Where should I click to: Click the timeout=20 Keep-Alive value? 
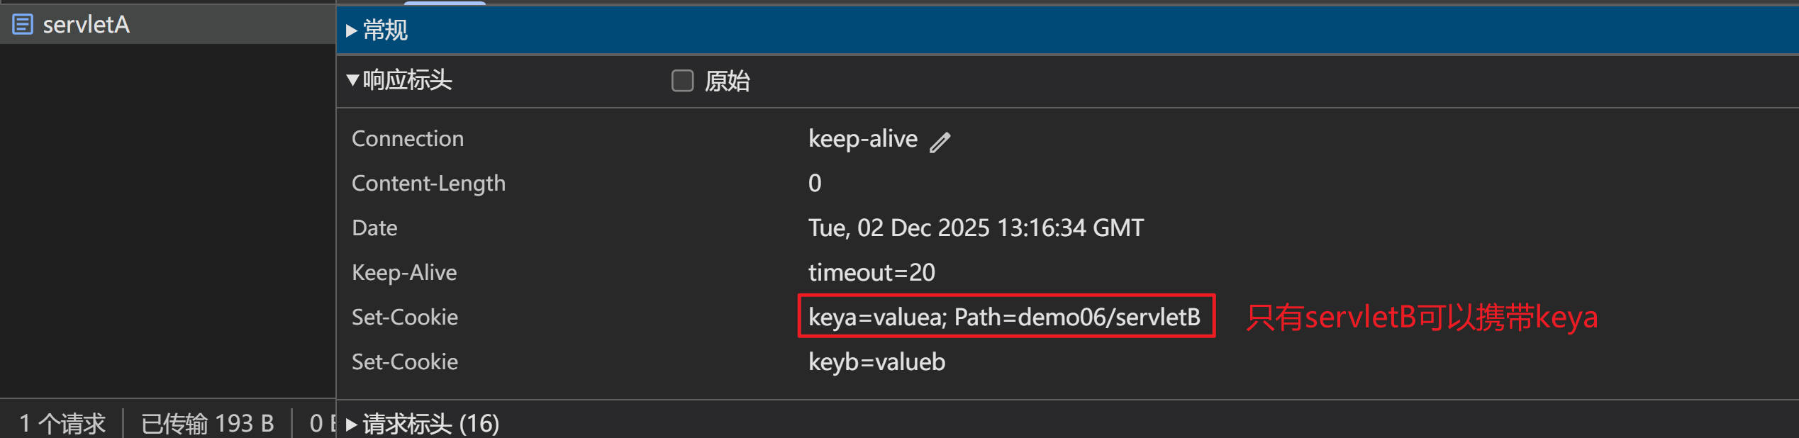[x=871, y=272]
